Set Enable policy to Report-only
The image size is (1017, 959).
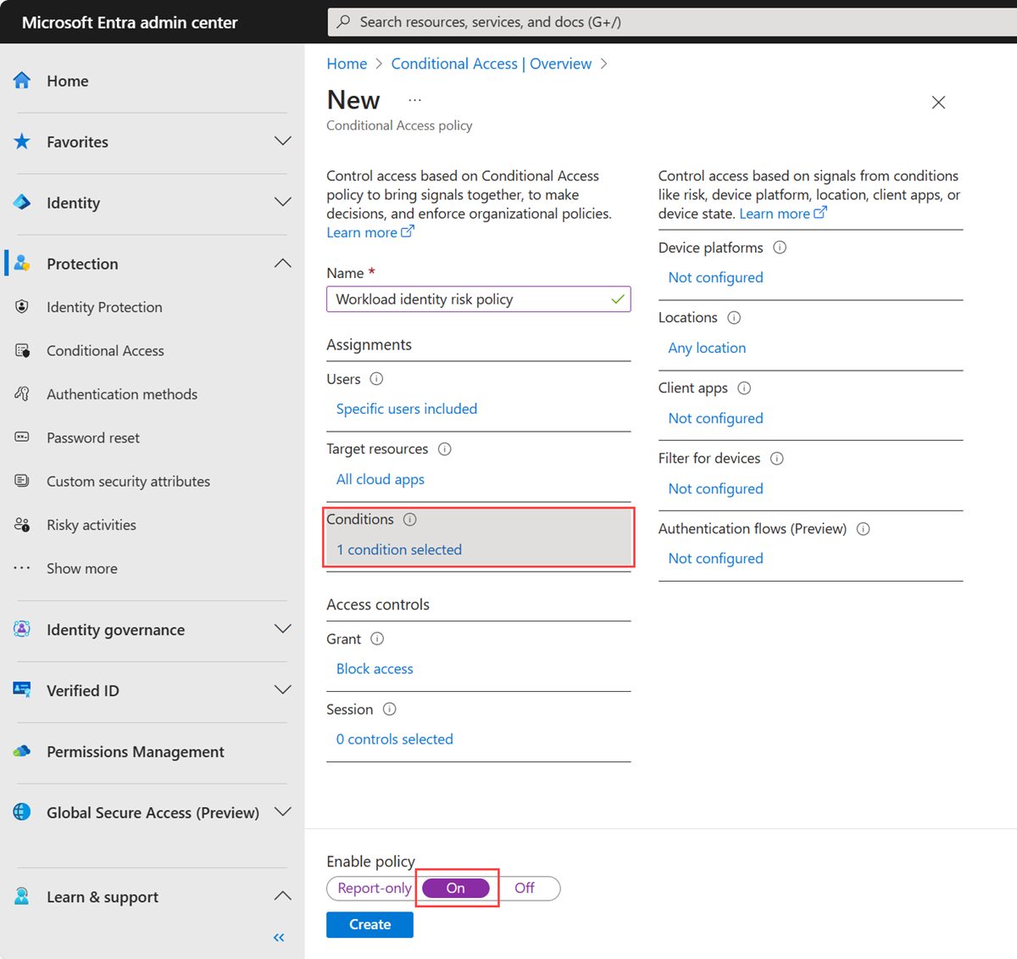(374, 888)
